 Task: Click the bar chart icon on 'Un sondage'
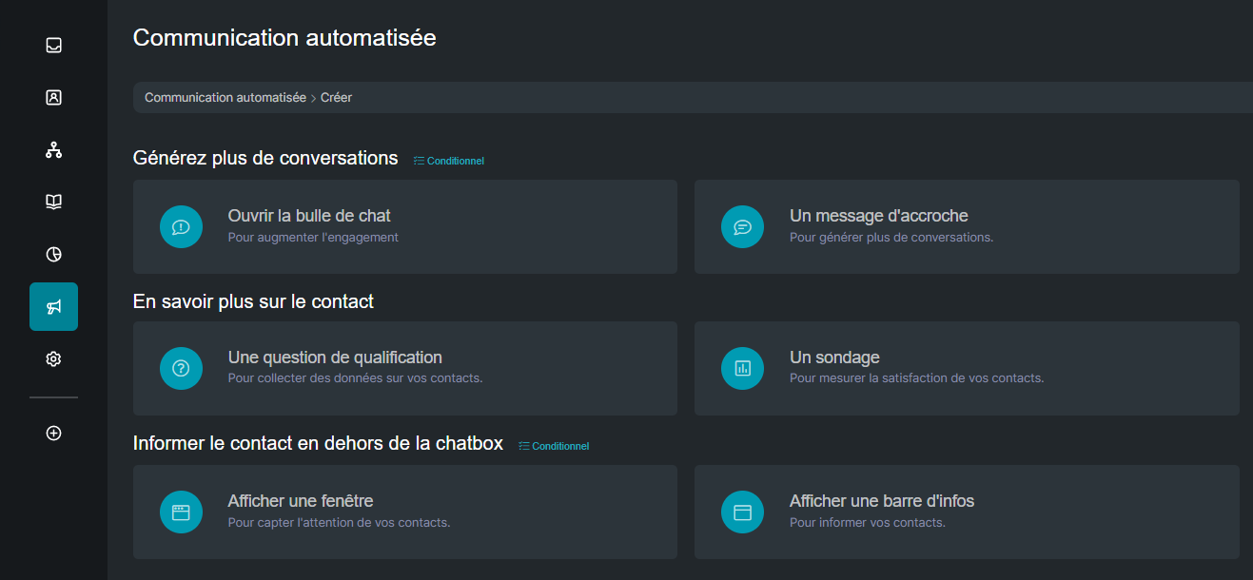(742, 369)
